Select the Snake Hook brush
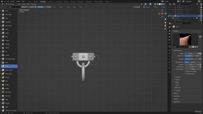Screen dimensions: 203x114 pos(9,73)
